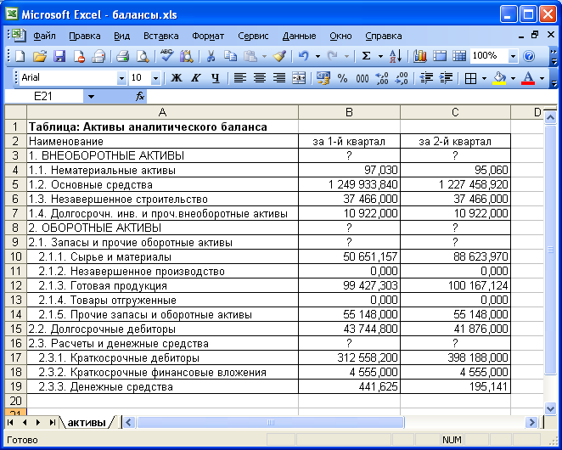Increase decimal places
Image resolution: width=562 pixels, height=450 pixels.
point(382,78)
